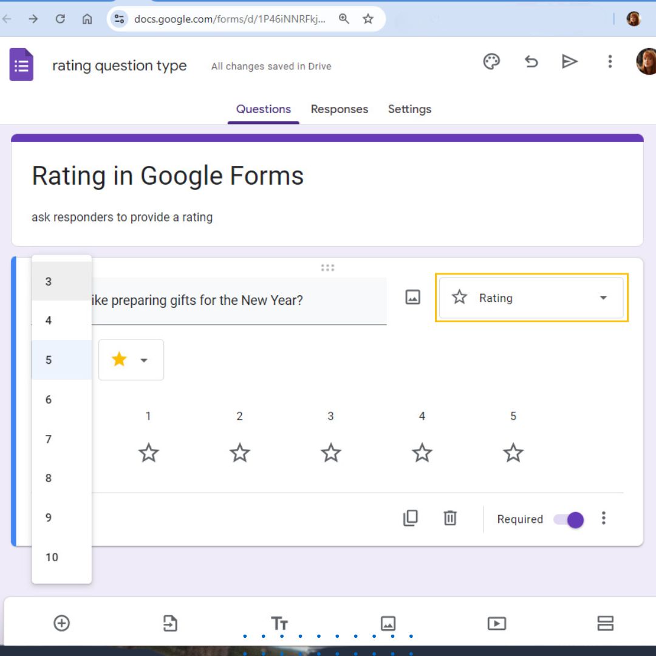This screenshot has width=656, height=656.
Task: Open the Rating question type dropdown
Action: click(531, 298)
